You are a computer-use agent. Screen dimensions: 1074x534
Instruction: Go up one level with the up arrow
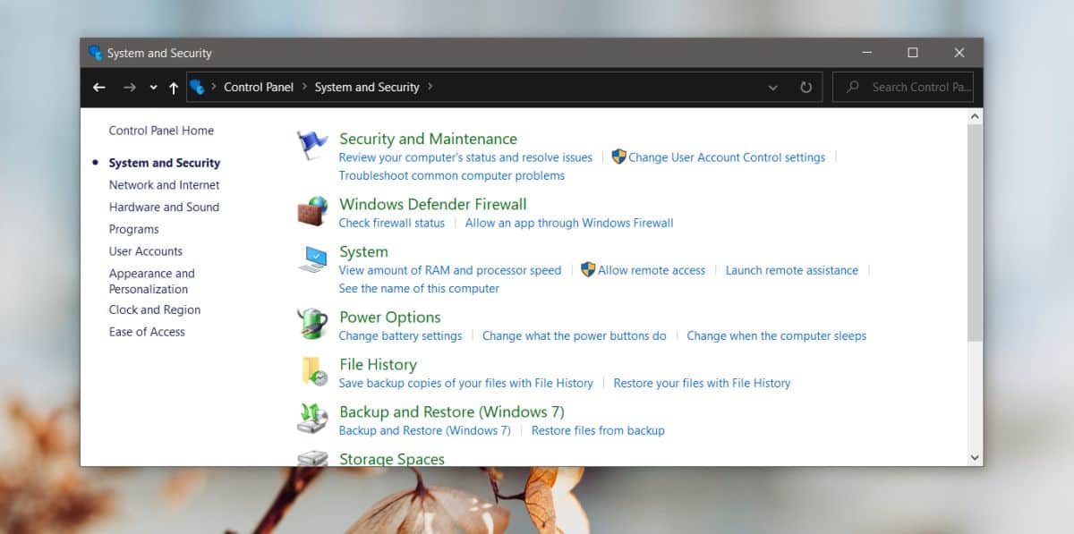[x=174, y=88]
